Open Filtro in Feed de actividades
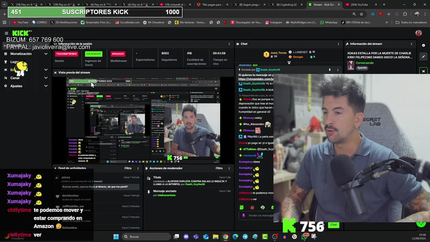Screen dimensions: 430x242 (128, 168)
